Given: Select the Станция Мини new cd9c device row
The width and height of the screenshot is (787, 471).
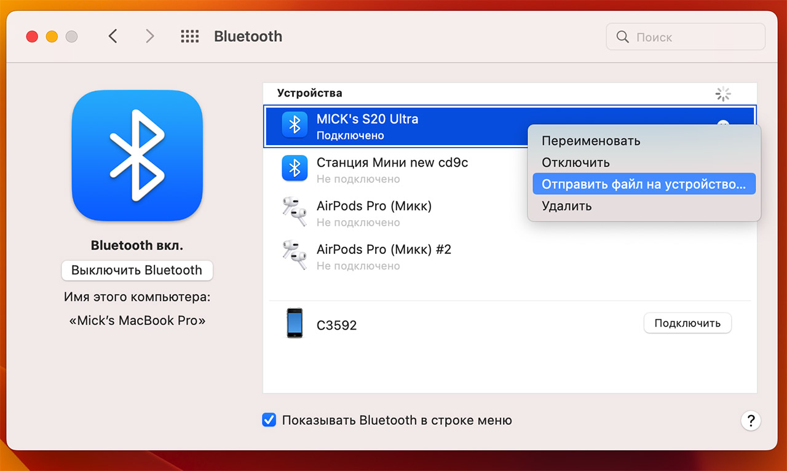Looking at the screenshot, I should [393, 170].
